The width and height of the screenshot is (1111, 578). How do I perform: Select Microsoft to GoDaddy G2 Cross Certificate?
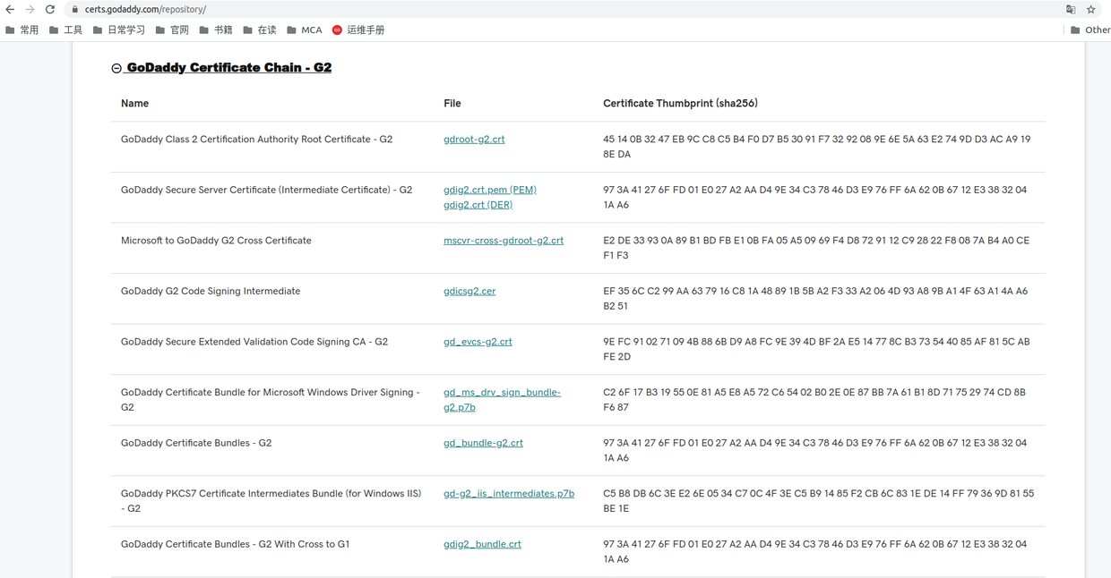[x=216, y=241]
